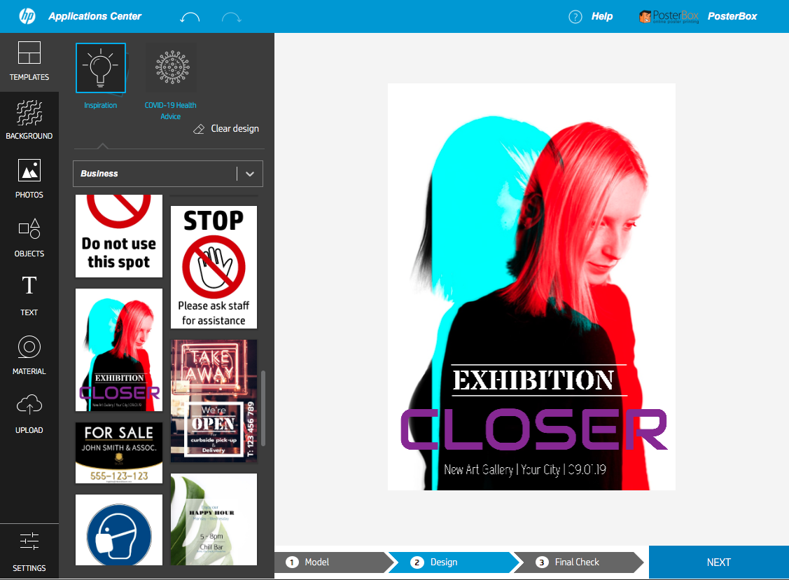Open the Templates panel icon
The image size is (789, 580).
29,54
